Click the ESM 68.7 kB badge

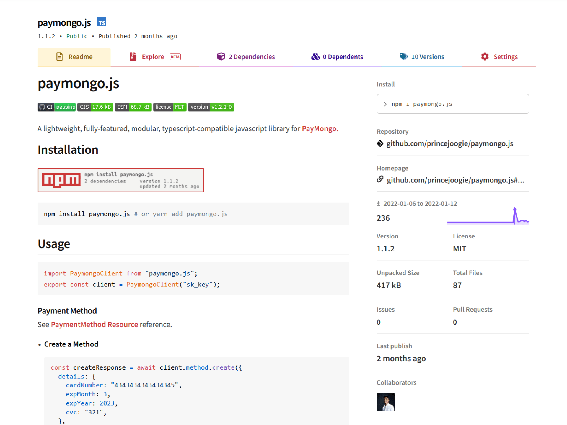tap(133, 107)
